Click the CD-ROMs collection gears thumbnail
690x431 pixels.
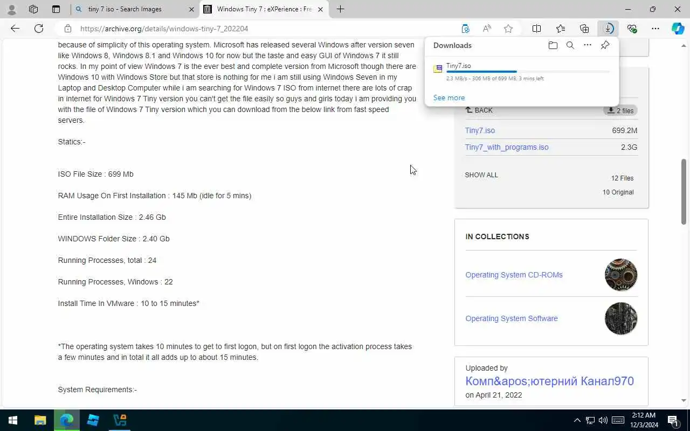coord(621,275)
